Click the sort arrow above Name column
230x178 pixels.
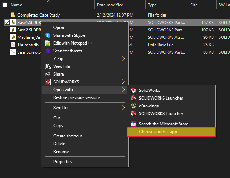pos(49,1)
